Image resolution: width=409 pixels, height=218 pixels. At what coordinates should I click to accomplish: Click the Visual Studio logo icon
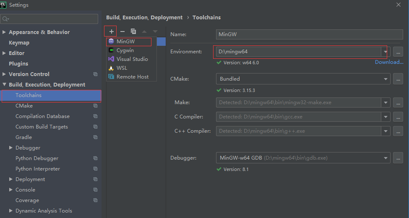tap(111, 59)
